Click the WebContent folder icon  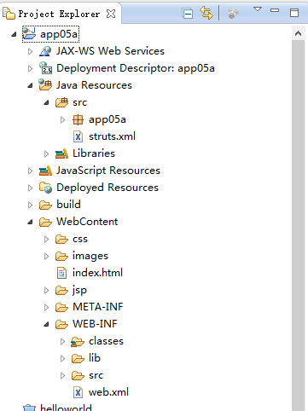[x=45, y=222]
